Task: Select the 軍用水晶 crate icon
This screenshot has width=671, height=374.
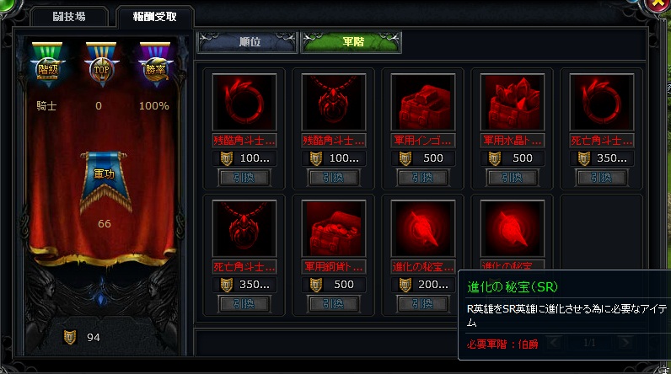Action: click(x=513, y=103)
